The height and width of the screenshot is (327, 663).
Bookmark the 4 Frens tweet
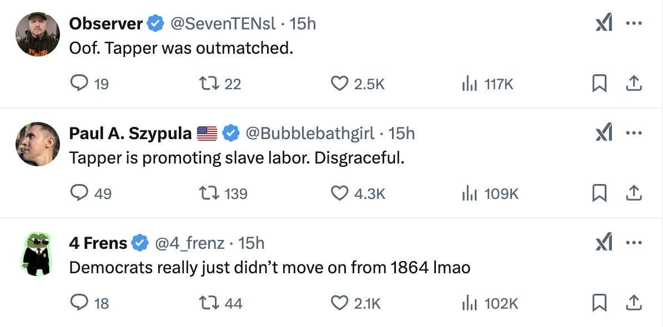tap(599, 303)
